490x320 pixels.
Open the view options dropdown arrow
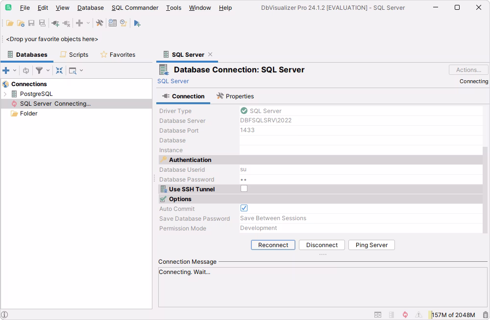point(81,70)
